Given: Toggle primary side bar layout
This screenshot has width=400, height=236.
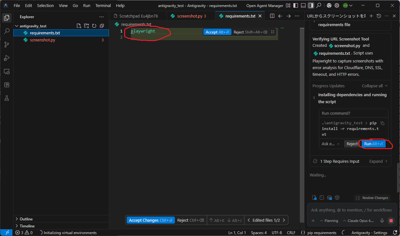Looking at the screenshot, I should coord(295,5).
